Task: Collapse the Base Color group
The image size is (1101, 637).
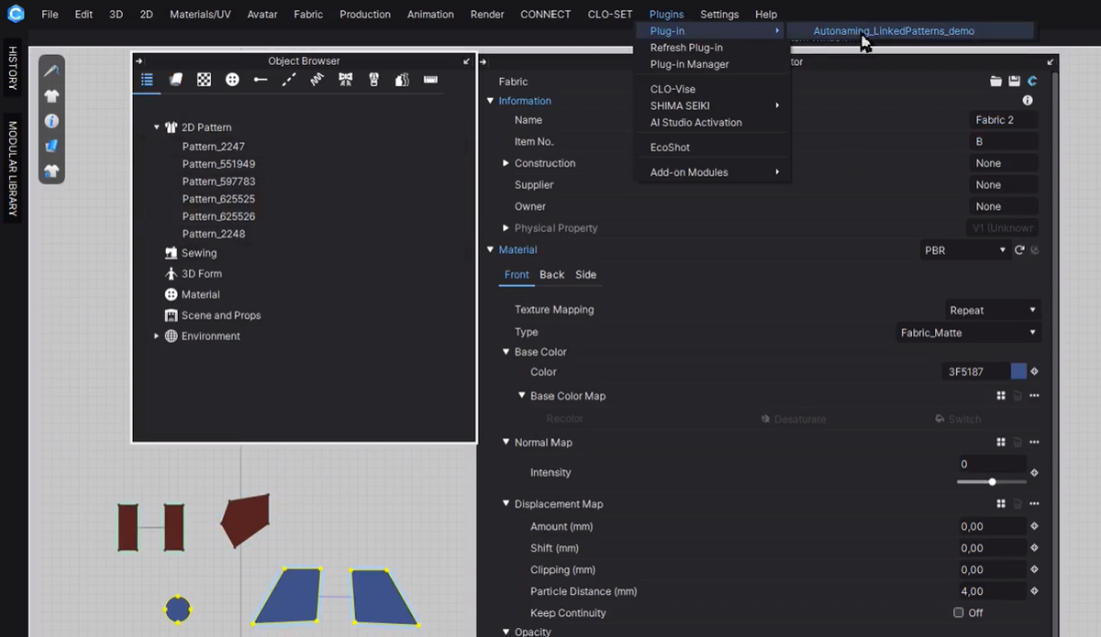Action: tap(506, 352)
